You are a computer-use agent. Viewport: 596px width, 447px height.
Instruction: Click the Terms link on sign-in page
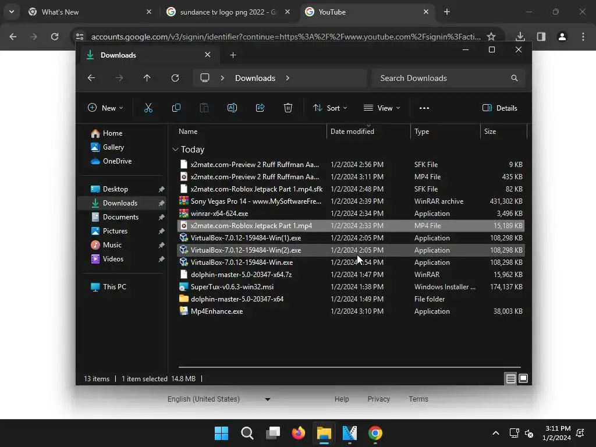point(418,399)
